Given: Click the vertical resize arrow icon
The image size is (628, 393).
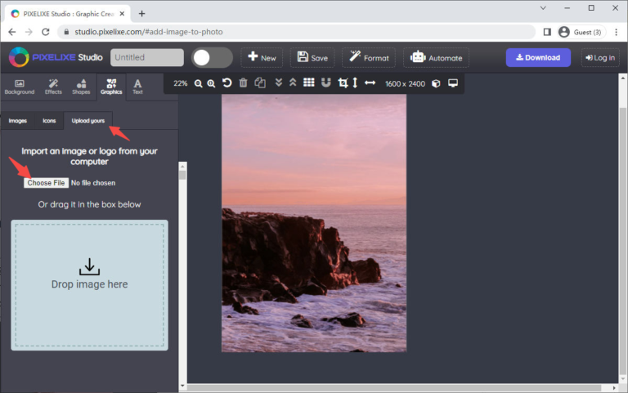Looking at the screenshot, I should 355,83.
